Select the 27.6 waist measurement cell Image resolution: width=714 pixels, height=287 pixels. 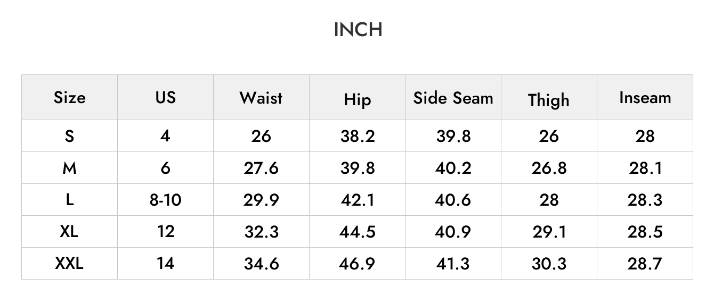tap(261, 168)
